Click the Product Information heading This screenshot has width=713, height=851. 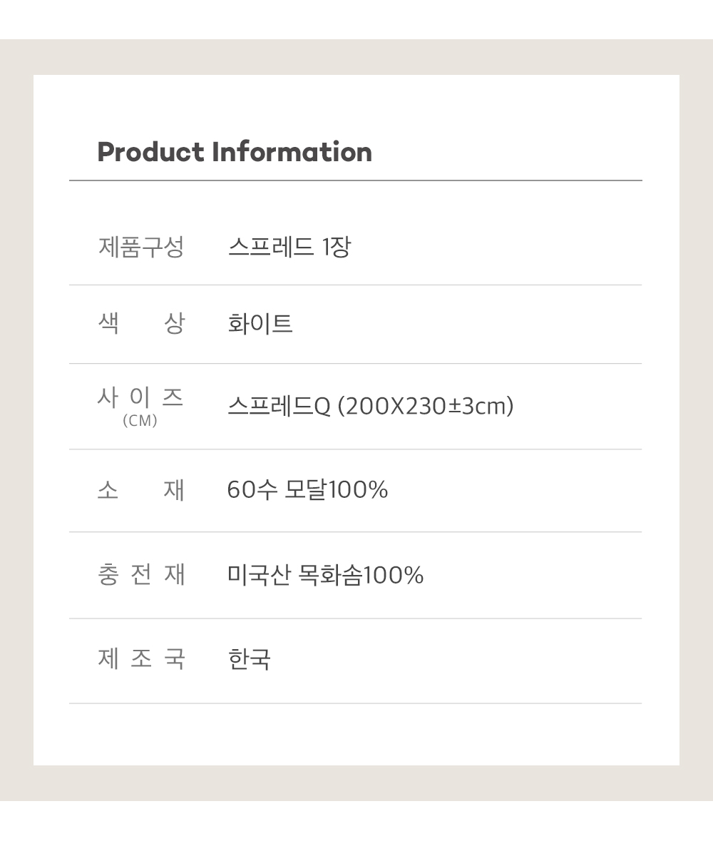pyautogui.click(x=235, y=152)
